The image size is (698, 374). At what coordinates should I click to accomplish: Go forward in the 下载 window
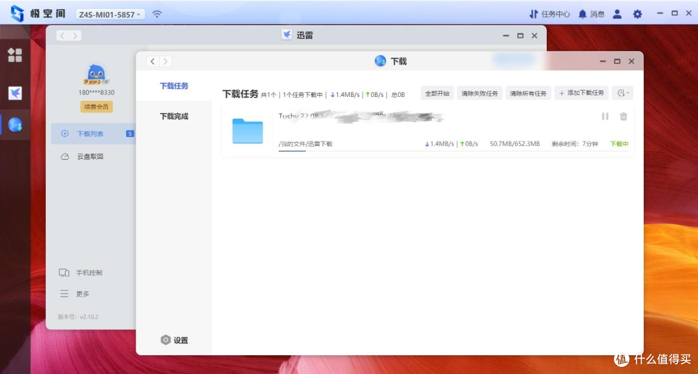pyautogui.click(x=165, y=61)
